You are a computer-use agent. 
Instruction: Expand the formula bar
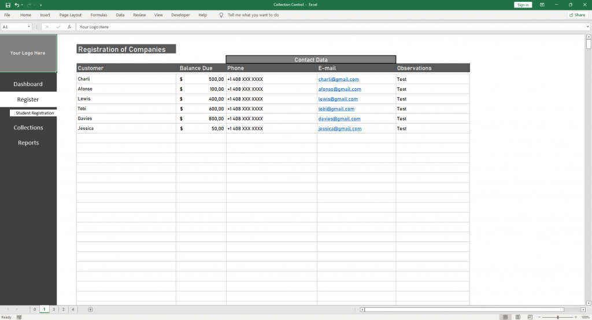pos(587,27)
